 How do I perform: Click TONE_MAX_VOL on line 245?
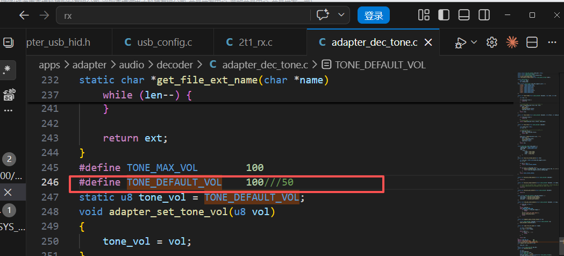162,168
